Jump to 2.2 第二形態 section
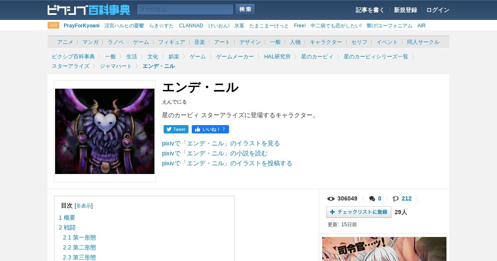This screenshot has height=261, width=497. tap(80, 247)
